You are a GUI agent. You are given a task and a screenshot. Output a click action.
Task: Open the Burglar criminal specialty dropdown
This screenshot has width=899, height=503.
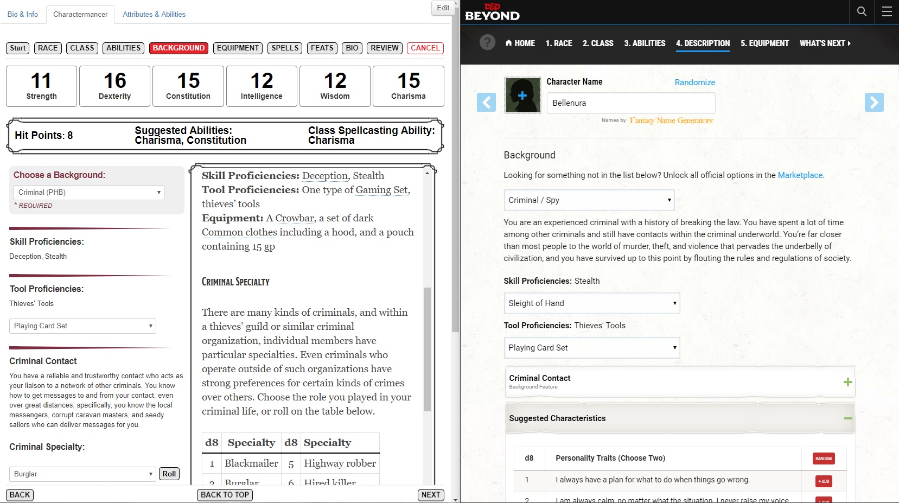tap(82, 474)
